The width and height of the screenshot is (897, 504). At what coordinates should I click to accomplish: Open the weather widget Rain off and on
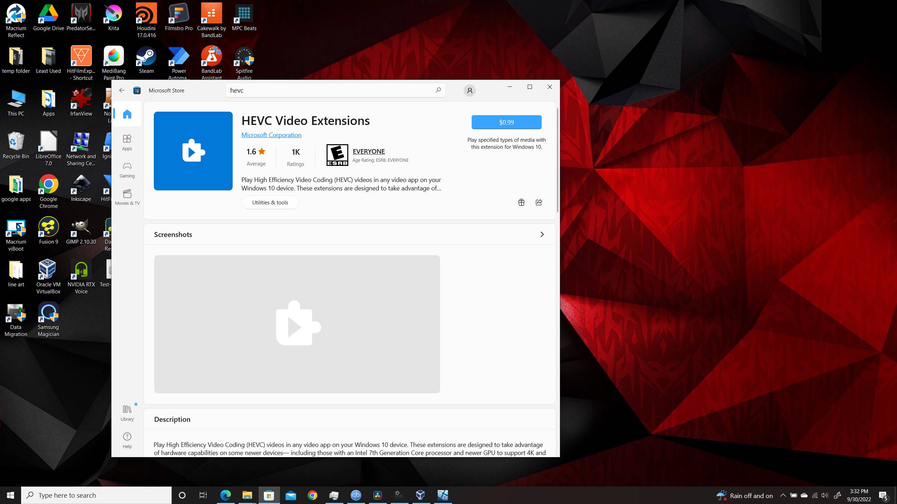pyautogui.click(x=744, y=496)
